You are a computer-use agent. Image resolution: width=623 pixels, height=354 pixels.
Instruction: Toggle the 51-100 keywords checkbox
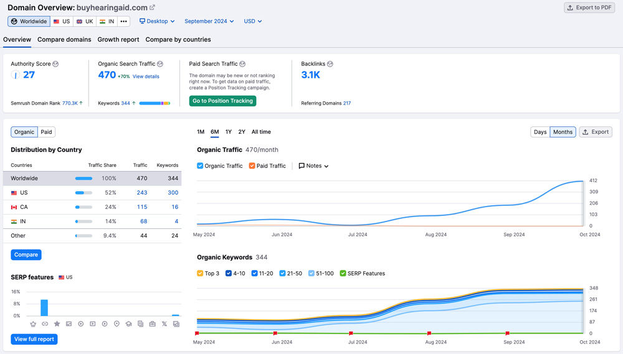click(x=311, y=274)
